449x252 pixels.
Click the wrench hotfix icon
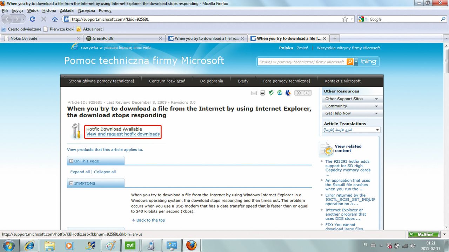tap(76, 131)
